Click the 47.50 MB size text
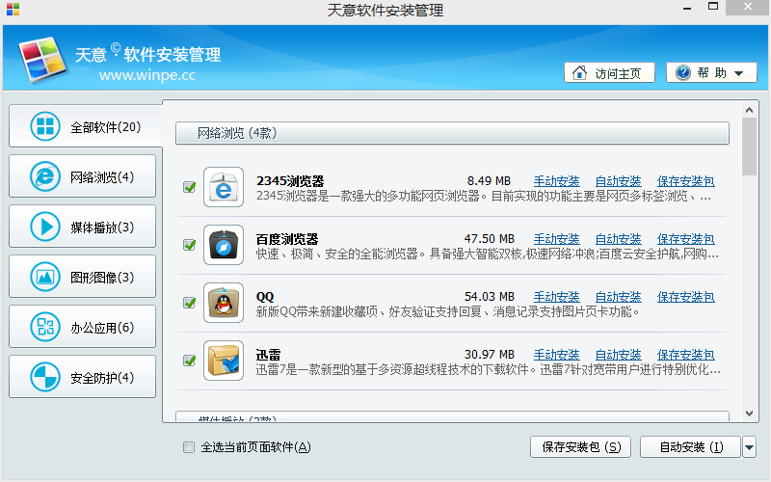 click(490, 239)
